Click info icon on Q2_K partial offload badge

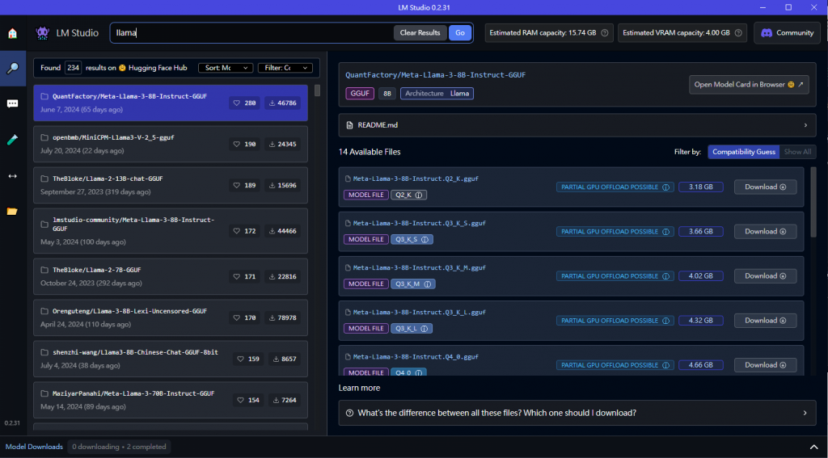(x=666, y=187)
